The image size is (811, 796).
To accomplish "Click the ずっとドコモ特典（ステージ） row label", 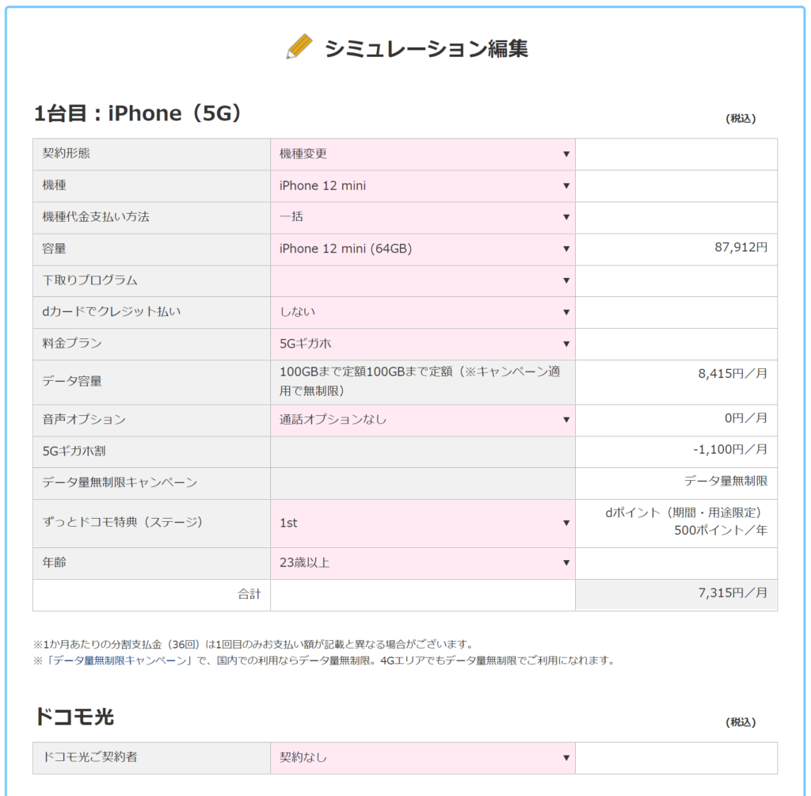I will [123, 522].
